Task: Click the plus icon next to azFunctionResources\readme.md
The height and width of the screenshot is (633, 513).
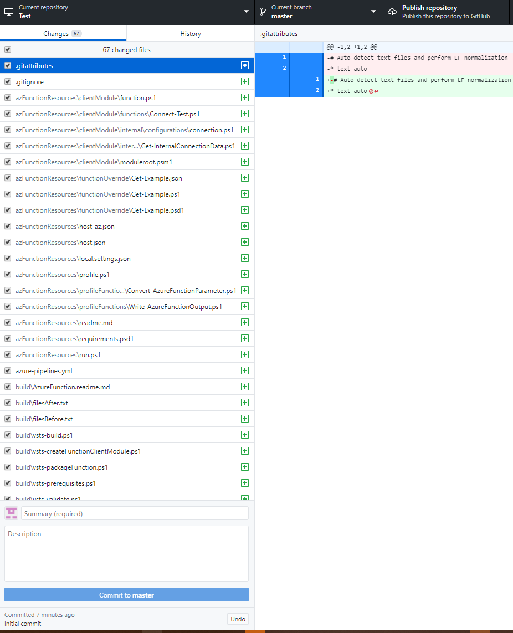Action: coord(244,322)
